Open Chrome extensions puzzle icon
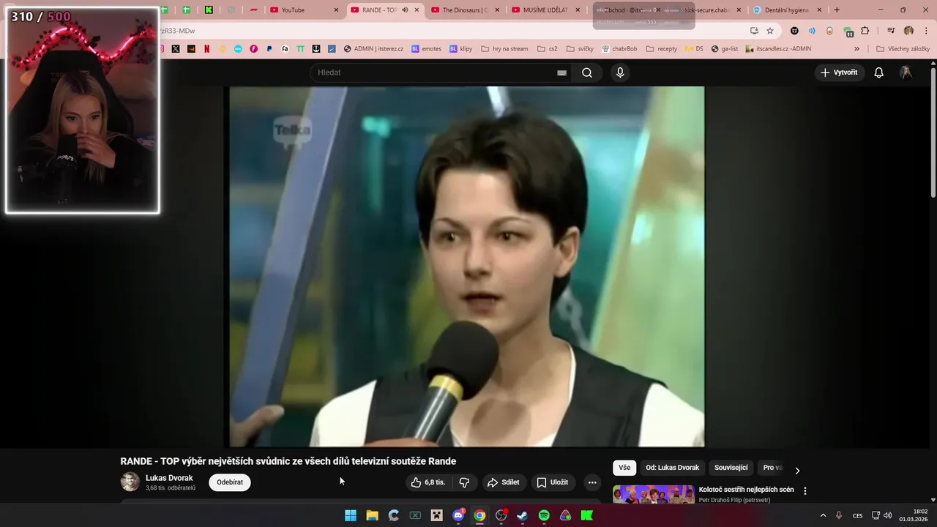Viewport: 937px width, 527px height. (x=865, y=31)
